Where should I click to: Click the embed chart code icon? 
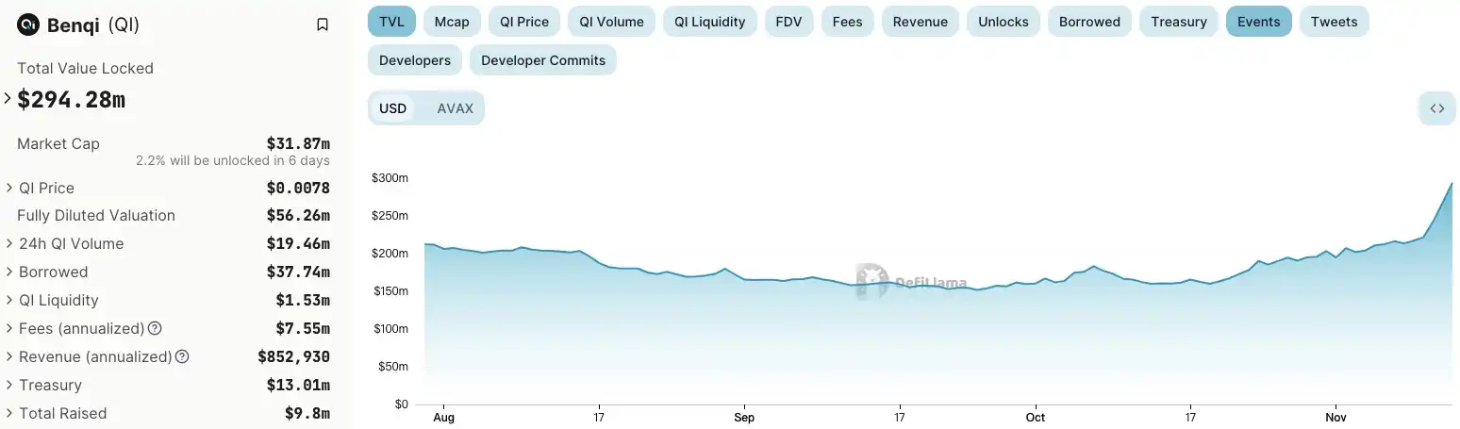(1436, 108)
